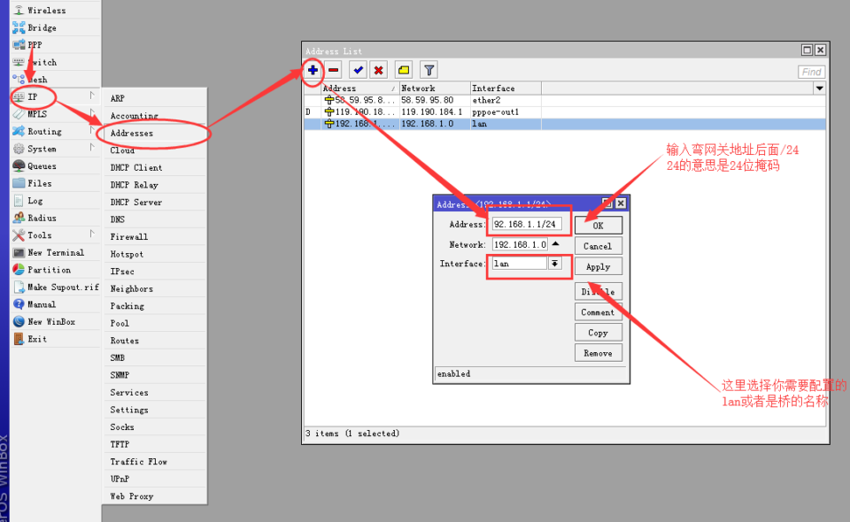Viewport: 850px width, 522px height.
Task: Open the Manual sidebar item
Action: [55, 304]
